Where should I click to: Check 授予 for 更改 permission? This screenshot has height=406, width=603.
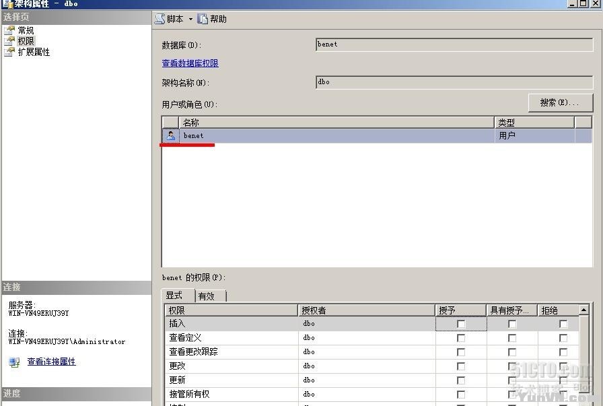[461, 366]
